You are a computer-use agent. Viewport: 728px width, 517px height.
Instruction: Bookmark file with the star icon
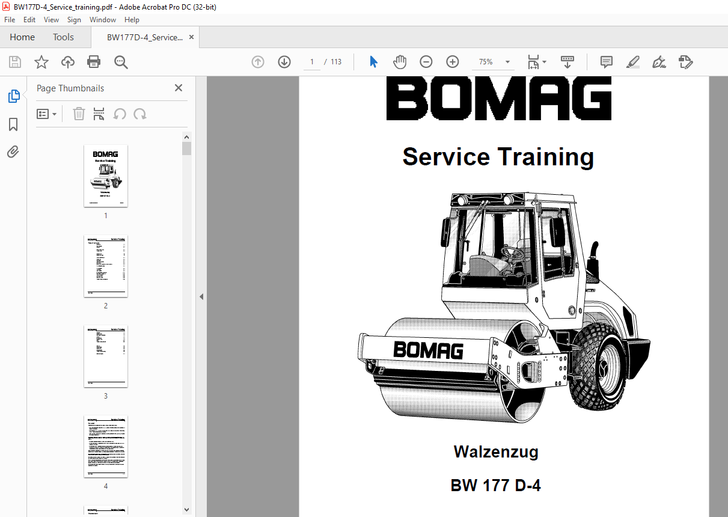[x=41, y=62]
